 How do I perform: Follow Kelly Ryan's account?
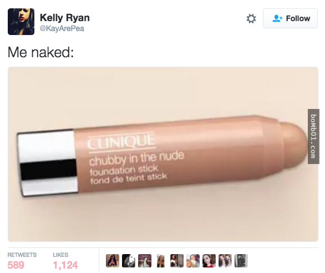[x=290, y=18]
